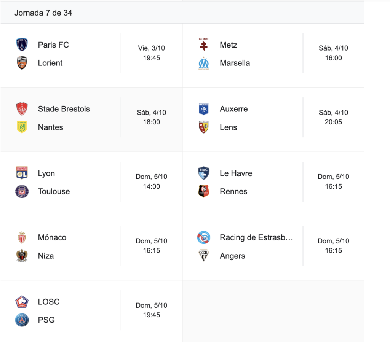Click the Angers SCO crest

(x=203, y=256)
